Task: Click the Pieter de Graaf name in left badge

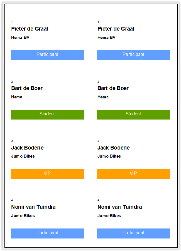Action: point(30,29)
